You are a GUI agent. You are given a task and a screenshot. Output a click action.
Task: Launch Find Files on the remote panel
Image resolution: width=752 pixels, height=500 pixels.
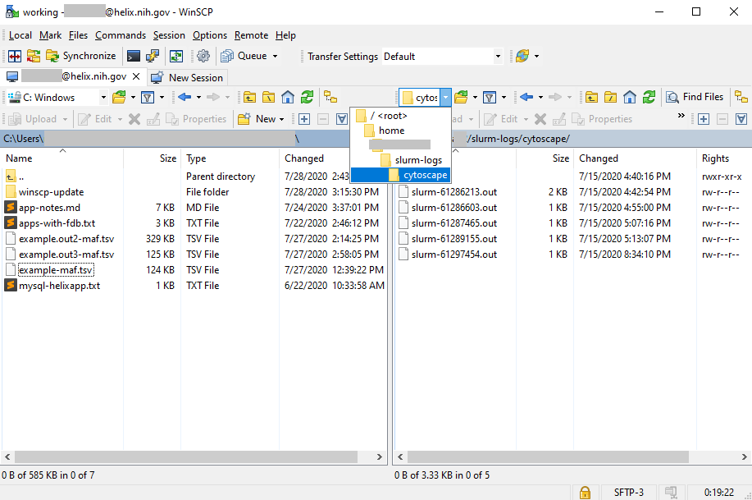(x=696, y=97)
